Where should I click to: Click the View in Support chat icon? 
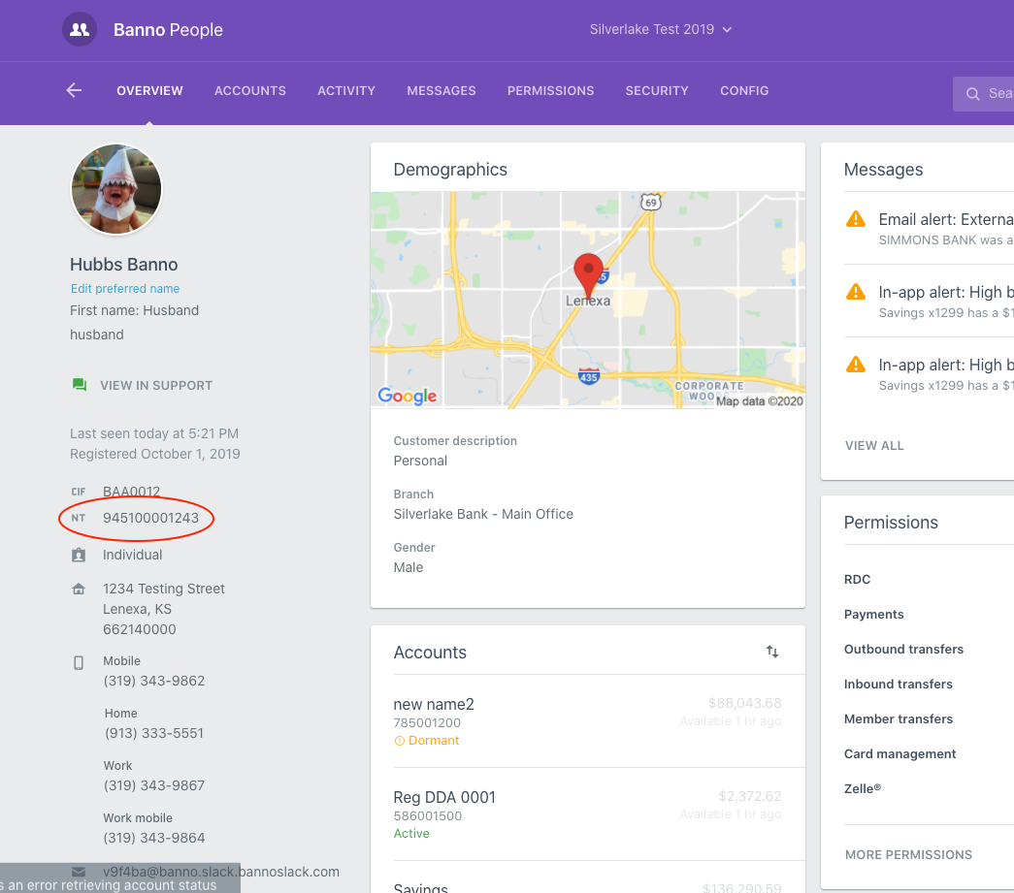[x=80, y=385]
